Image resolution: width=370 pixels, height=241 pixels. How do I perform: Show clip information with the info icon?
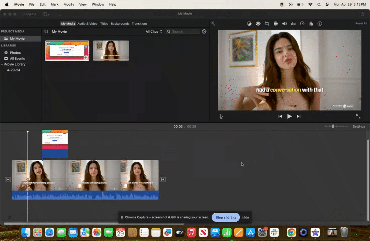pyautogui.click(x=320, y=24)
